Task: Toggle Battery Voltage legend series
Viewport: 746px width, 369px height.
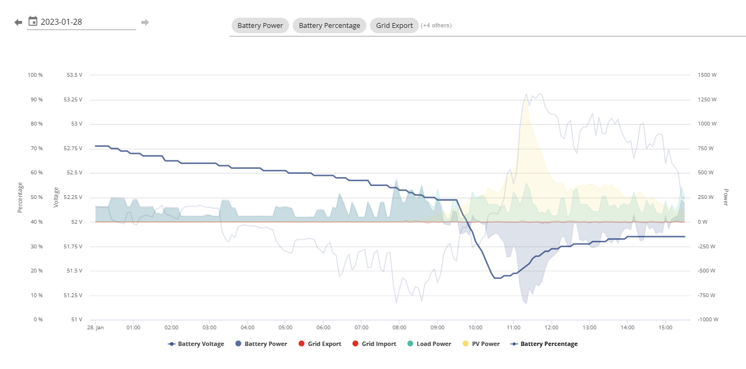Action: tap(196, 344)
